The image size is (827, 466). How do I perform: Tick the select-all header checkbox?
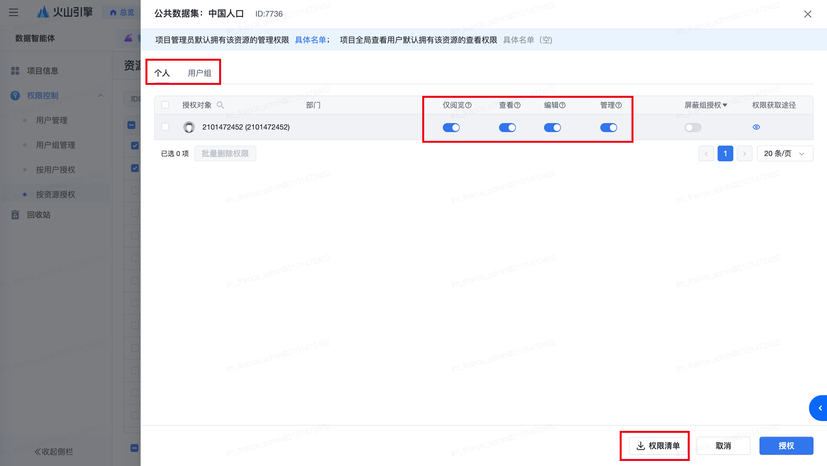pyautogui.click(x=165, y=105)
